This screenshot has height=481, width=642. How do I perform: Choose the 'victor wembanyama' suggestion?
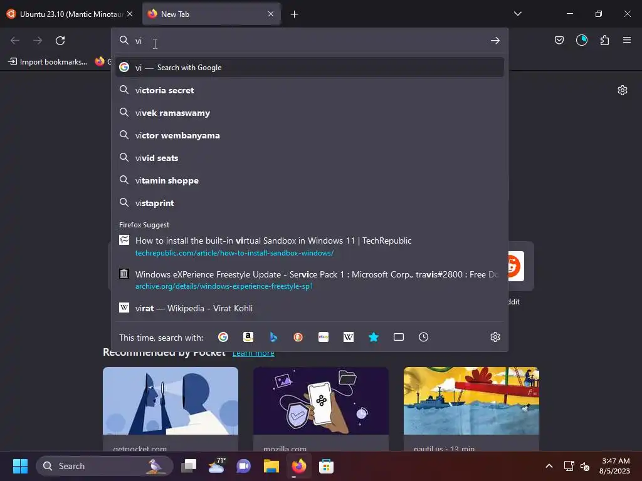[310, 135]
